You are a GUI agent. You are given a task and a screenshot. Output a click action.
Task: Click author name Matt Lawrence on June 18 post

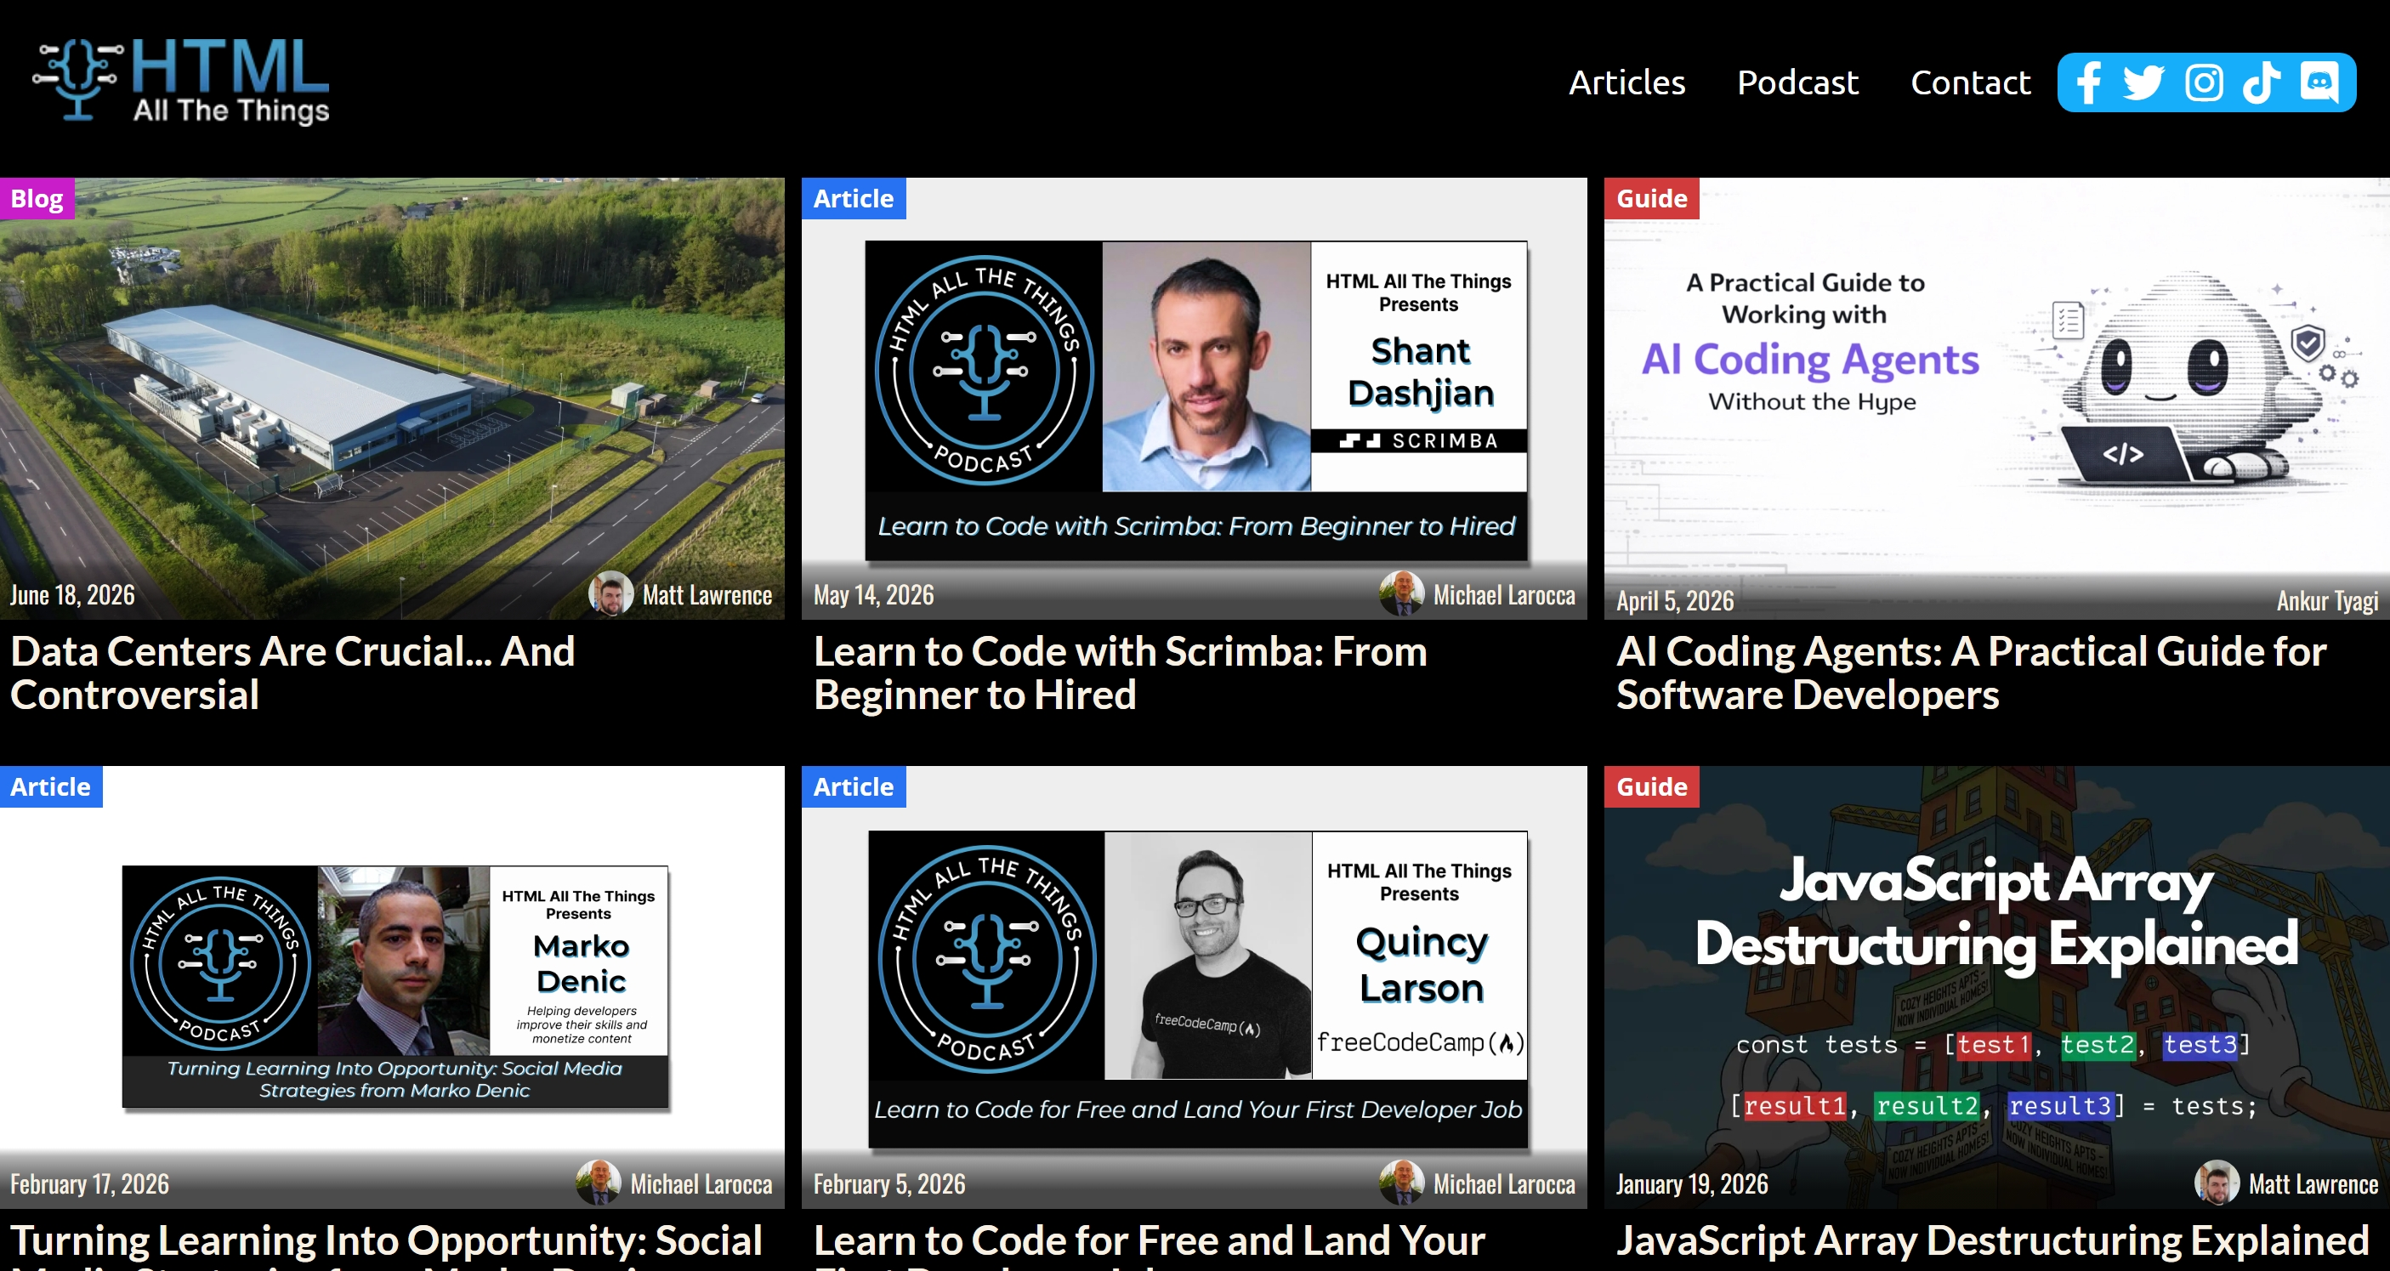(707, 594)
